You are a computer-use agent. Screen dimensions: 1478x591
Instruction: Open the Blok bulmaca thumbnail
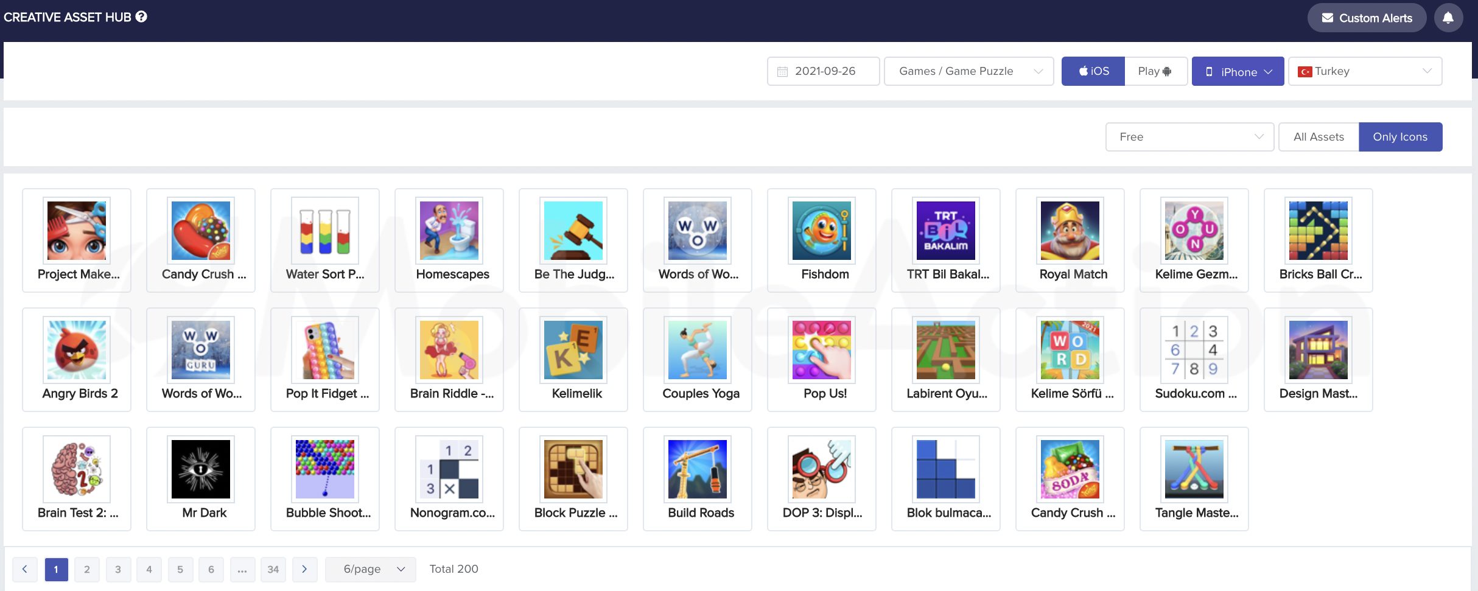click(946, 469)
